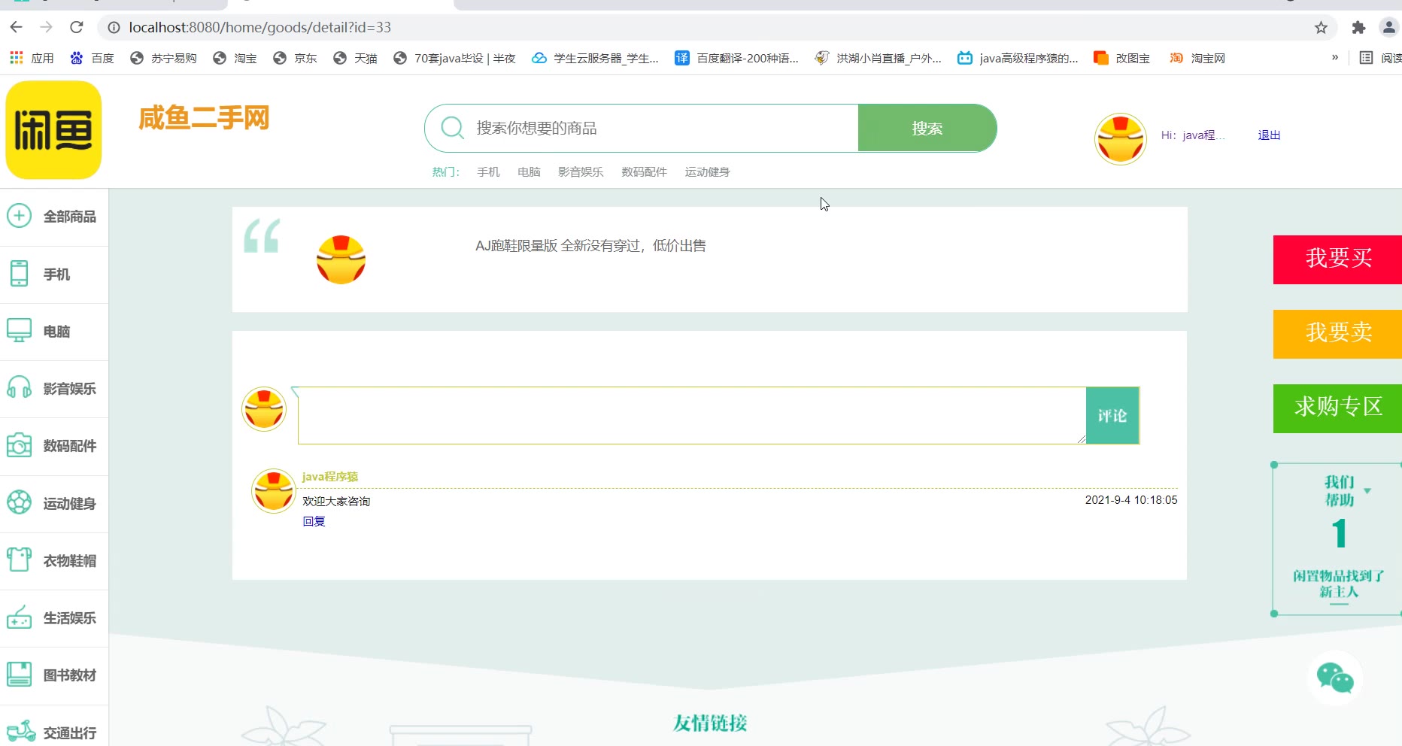The height and width of the screenshot is (746, 1402).
Task: Click the comment text 欢迎大家咨询
Action: coord(336,502)
